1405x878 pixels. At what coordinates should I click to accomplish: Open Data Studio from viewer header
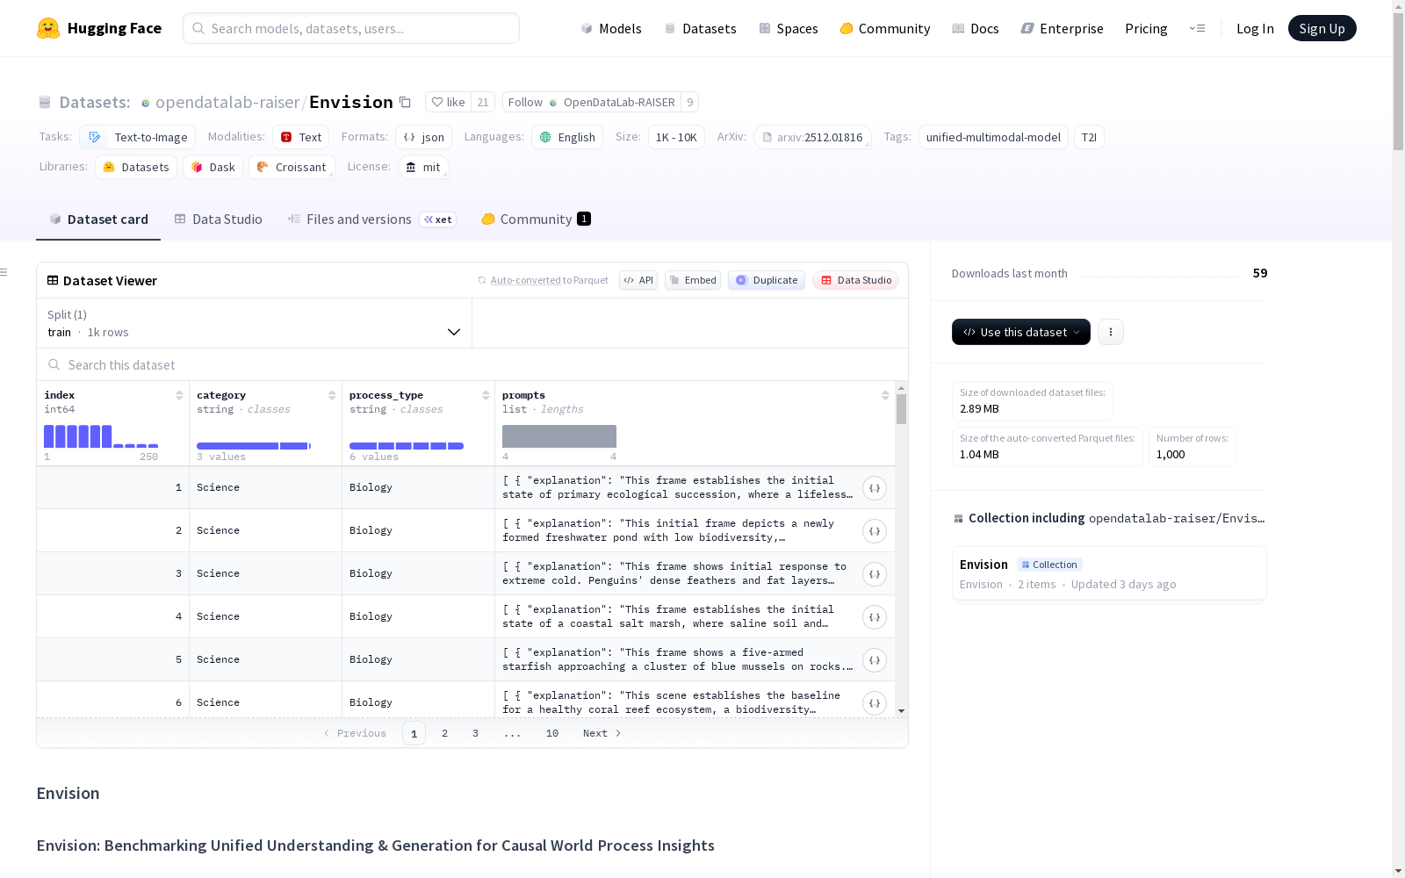click(856, 280)
